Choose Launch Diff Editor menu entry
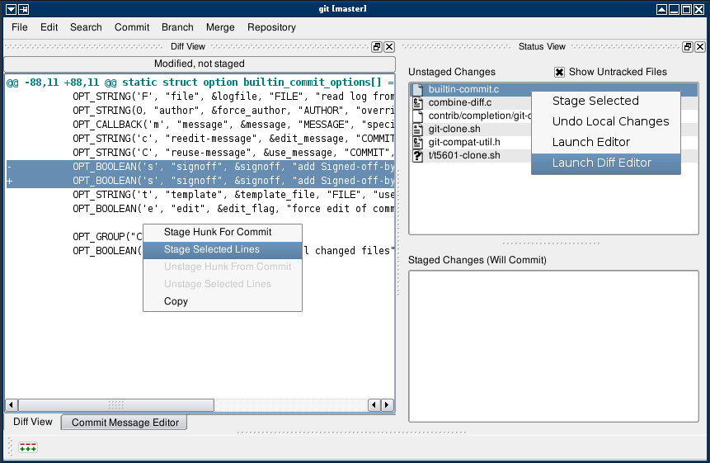 [606, 163]
